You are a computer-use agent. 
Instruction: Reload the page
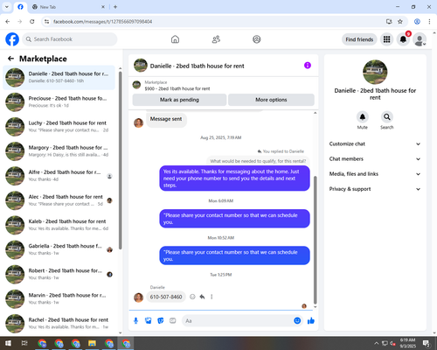(32, 21)
